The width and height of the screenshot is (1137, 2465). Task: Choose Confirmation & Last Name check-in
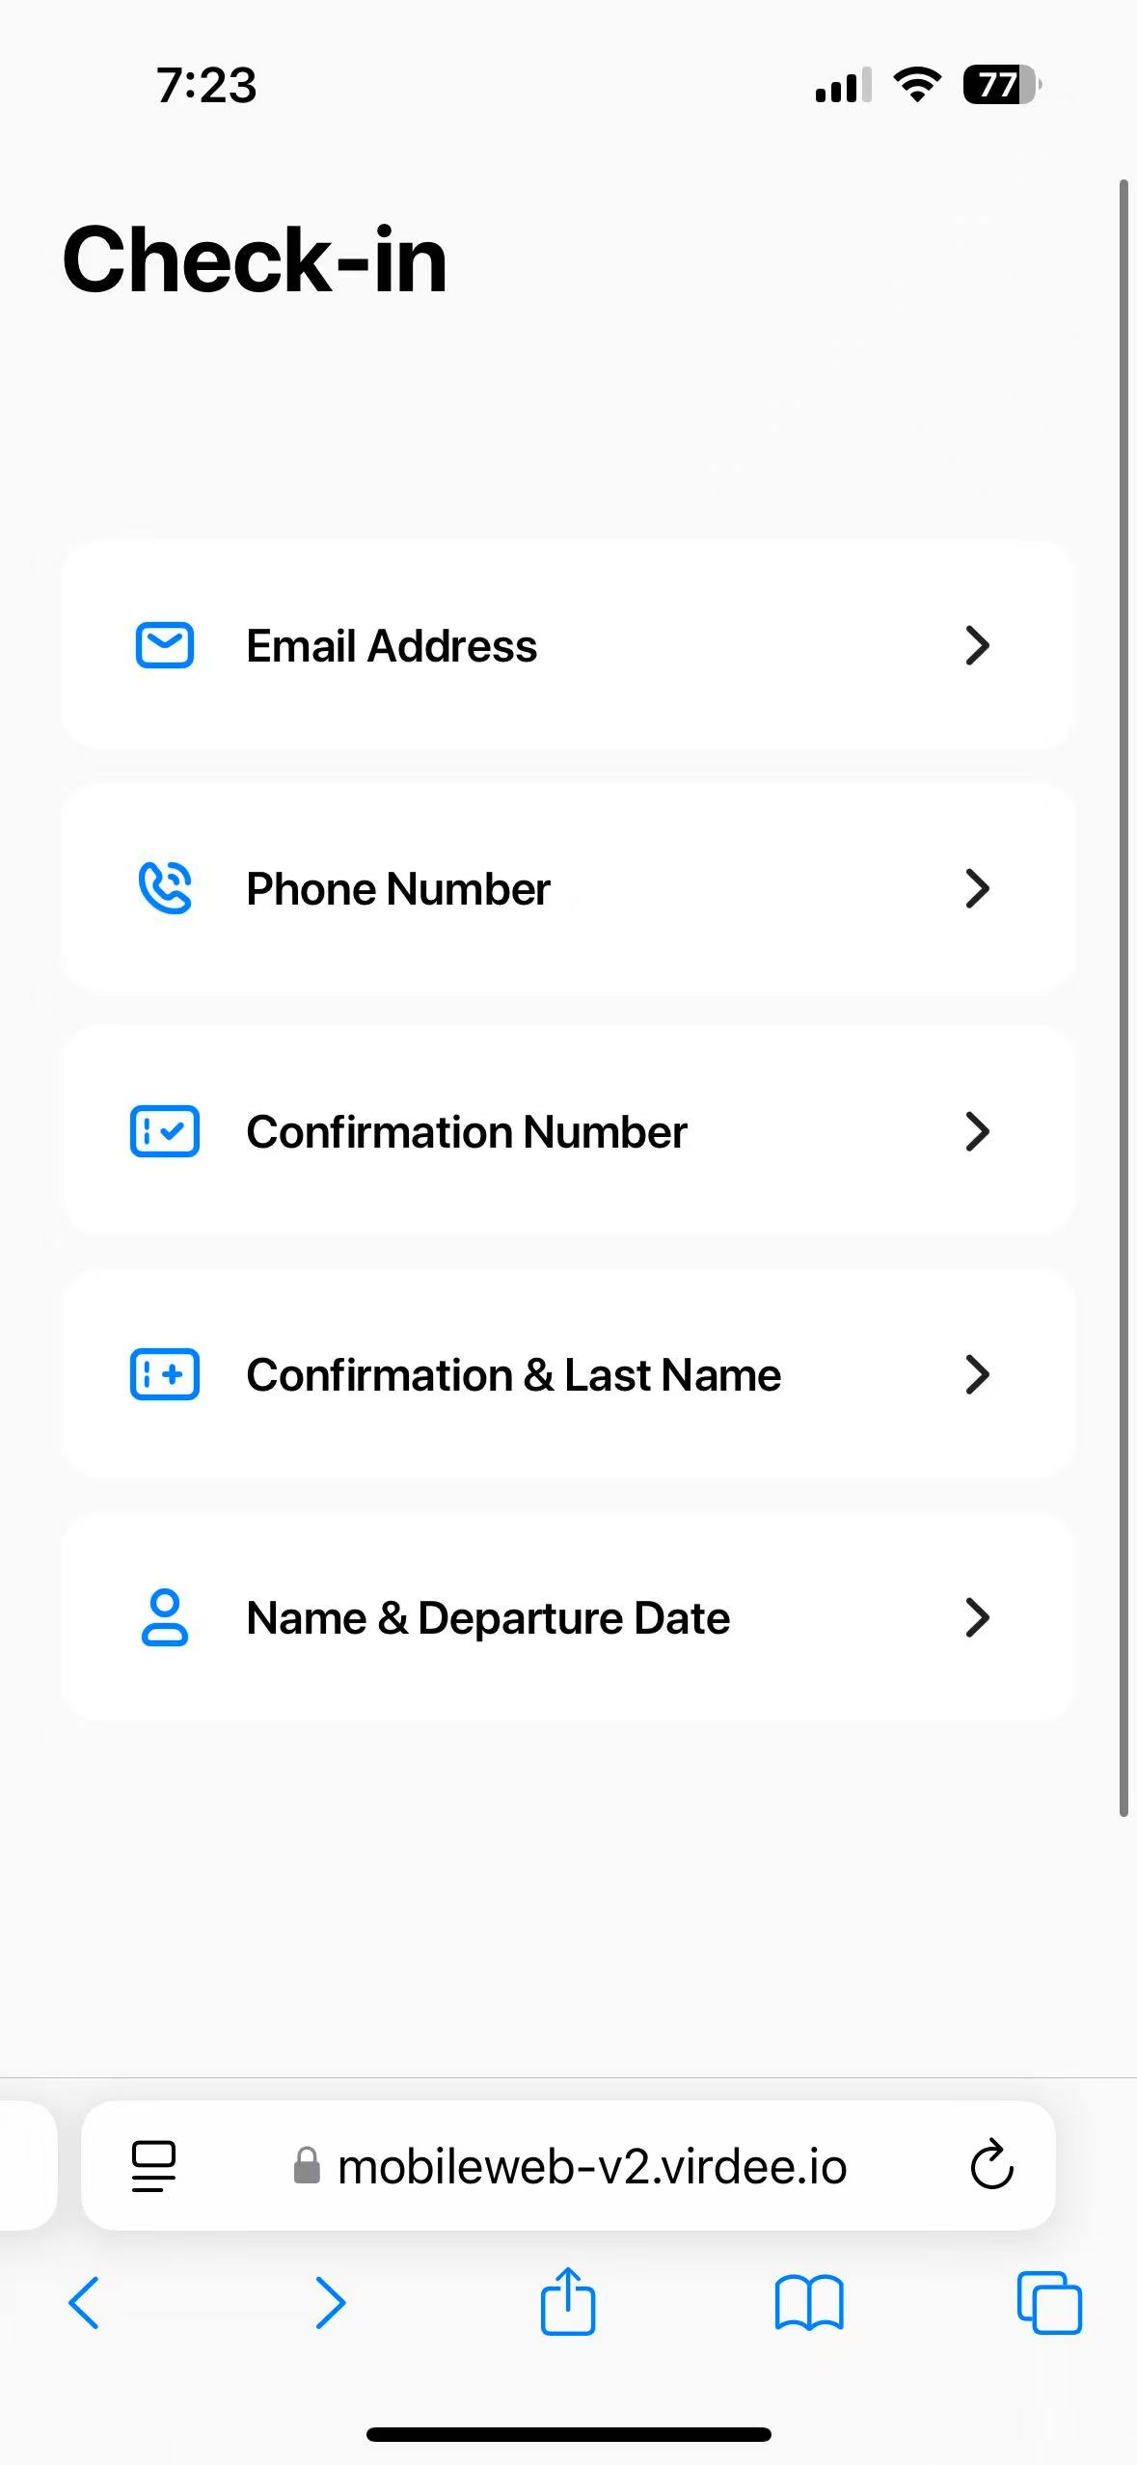568,1374
